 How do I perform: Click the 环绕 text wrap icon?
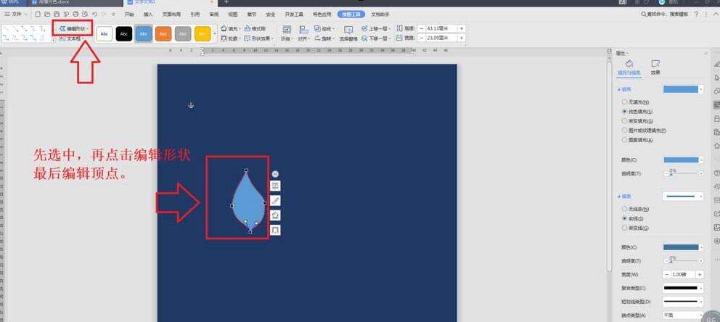pyautogui.click(x=287, y=30)
